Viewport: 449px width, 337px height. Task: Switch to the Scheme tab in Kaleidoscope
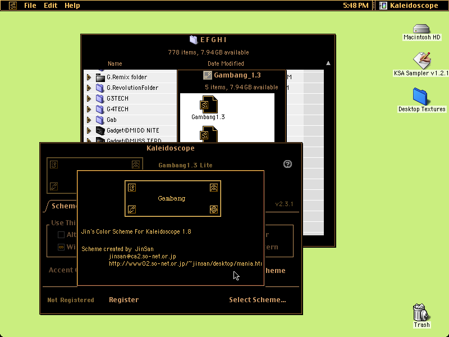click(64, 206)
